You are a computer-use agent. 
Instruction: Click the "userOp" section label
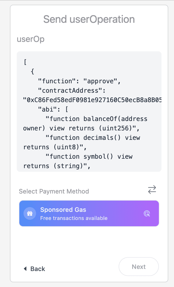[x=31, y=39]
